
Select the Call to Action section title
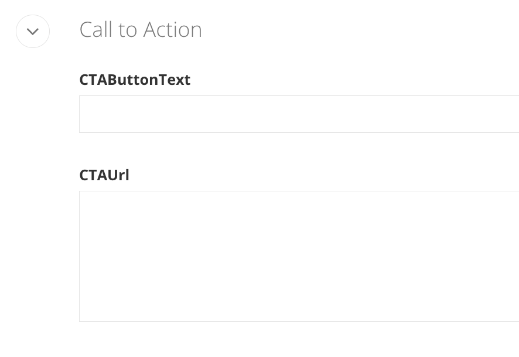141,30
